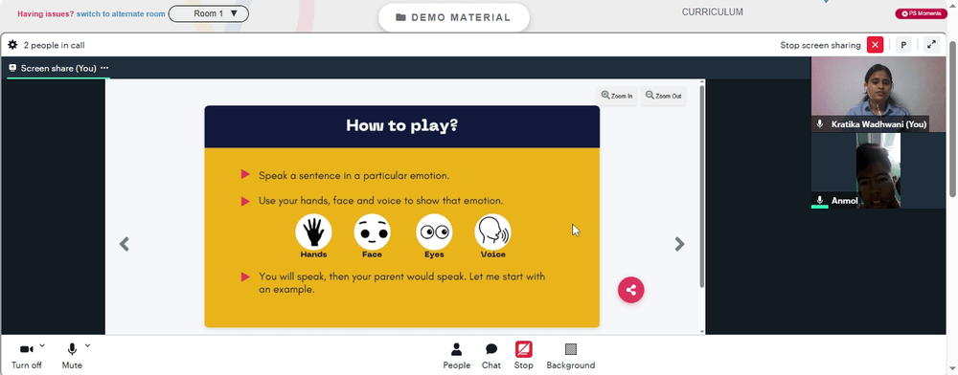
Task: Click the 'How to play?' heading
Action: tap(402, 125)
